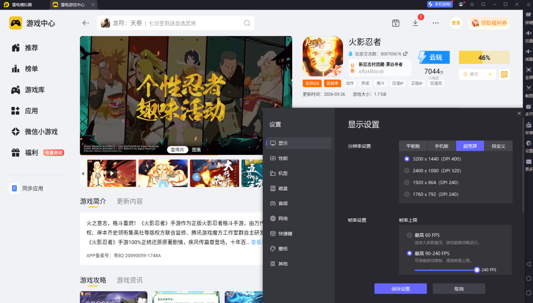Switch to the 超宽屏 resolution tab
533x303 pixels.
coord(470,146)
